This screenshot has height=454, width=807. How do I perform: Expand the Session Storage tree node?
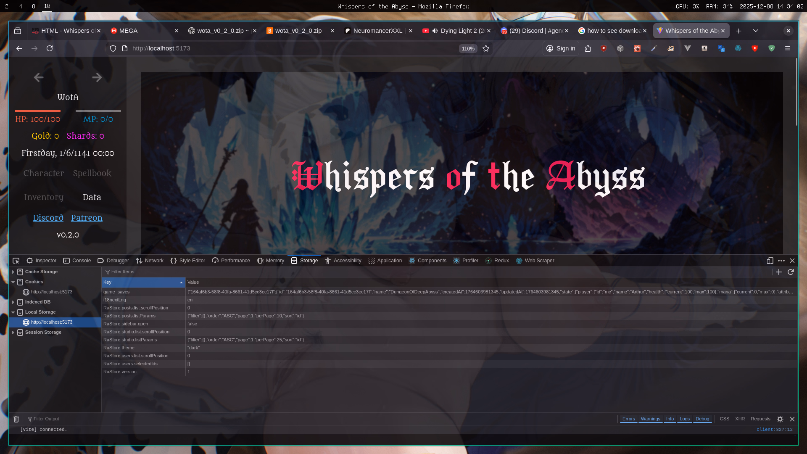click(13, 333)
